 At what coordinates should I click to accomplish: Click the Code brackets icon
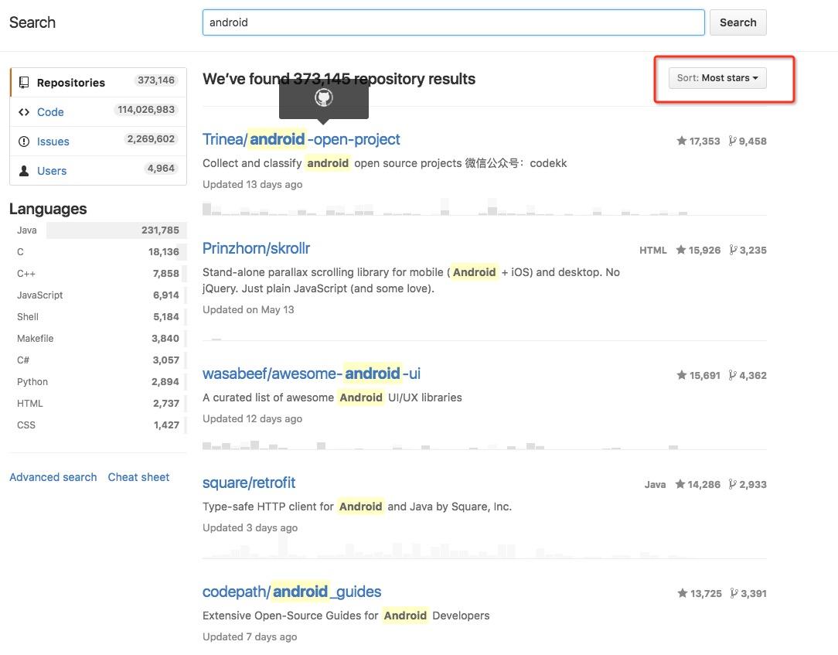(x=24, y=112)
